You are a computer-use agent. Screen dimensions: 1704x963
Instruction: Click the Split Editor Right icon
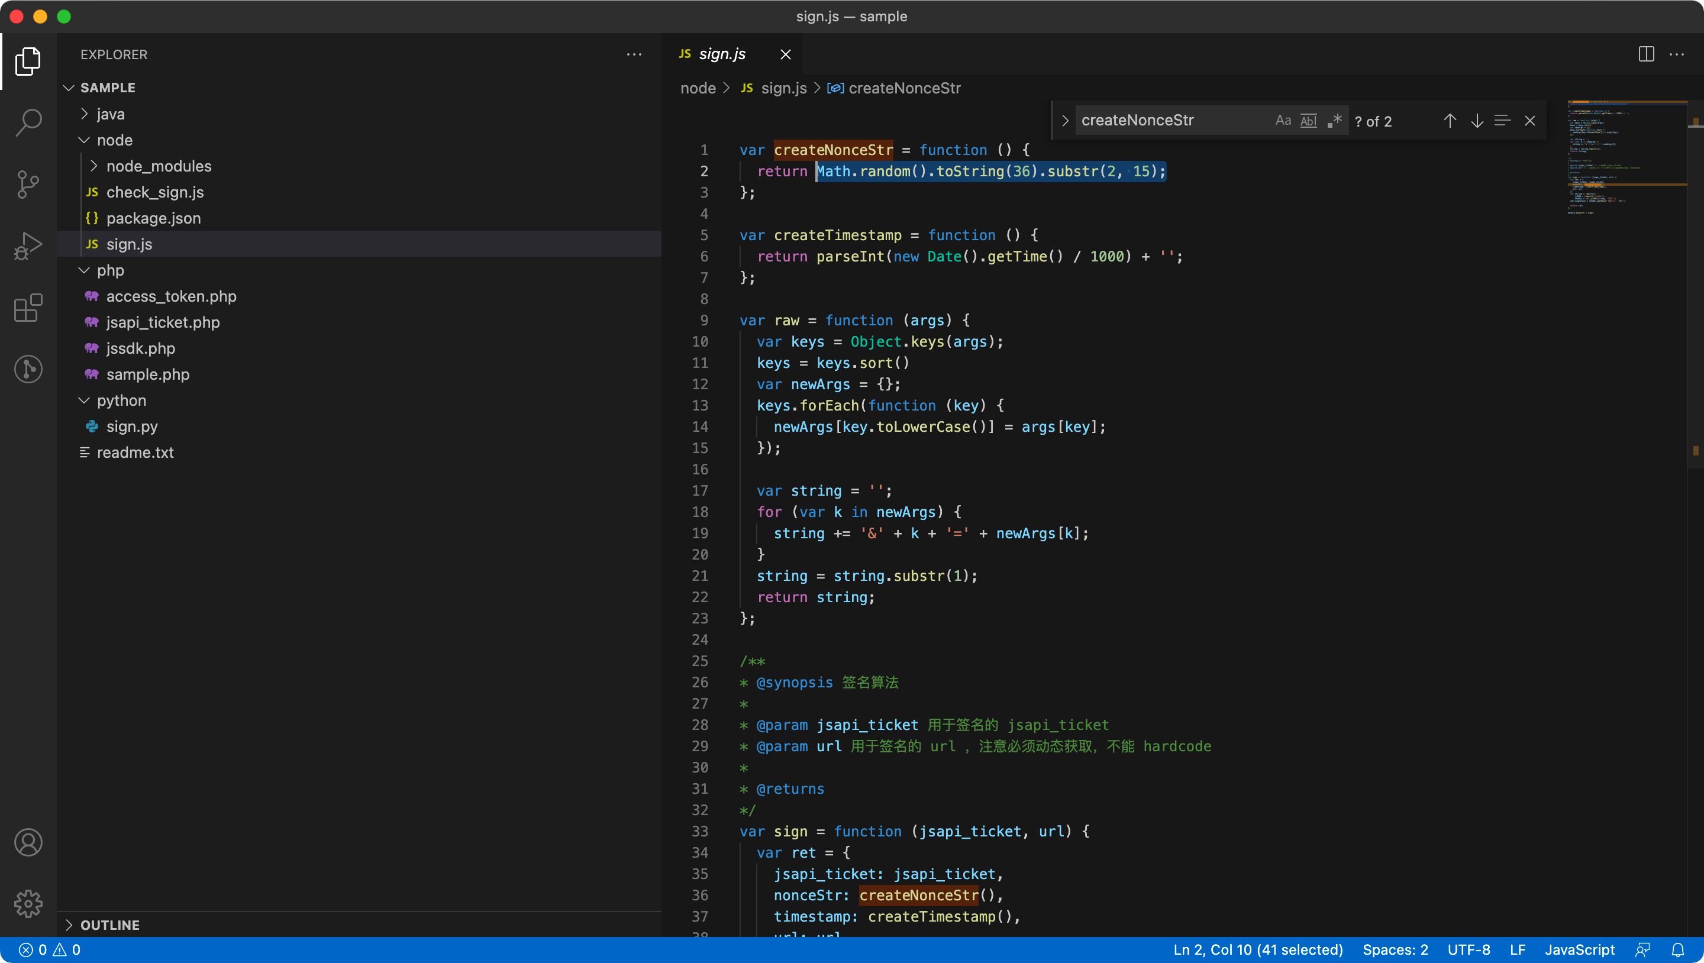click(1646, 54)
